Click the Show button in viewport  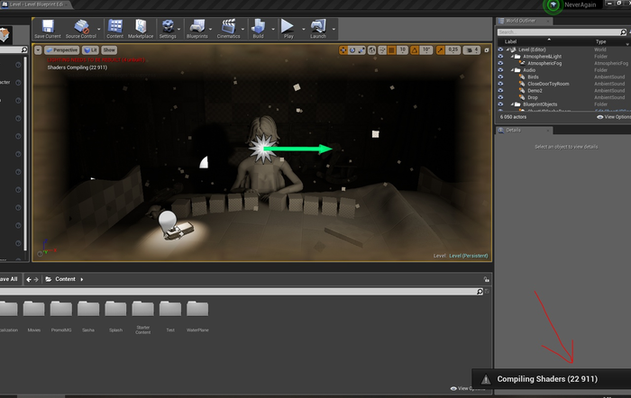tap(109, 50)
